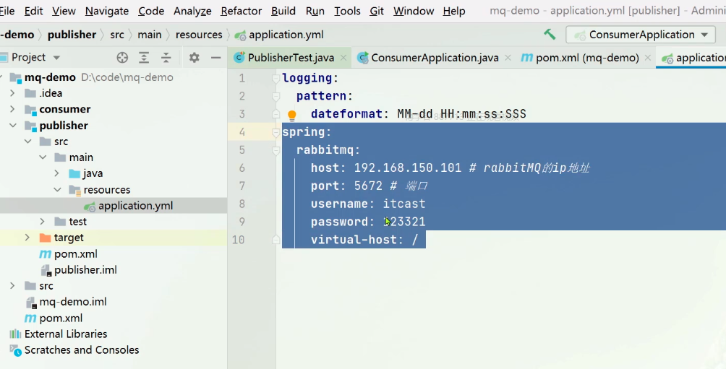This screenshot has height=369, width=726.
Task: Collapse the main folder
Action: tap(43, 157)
